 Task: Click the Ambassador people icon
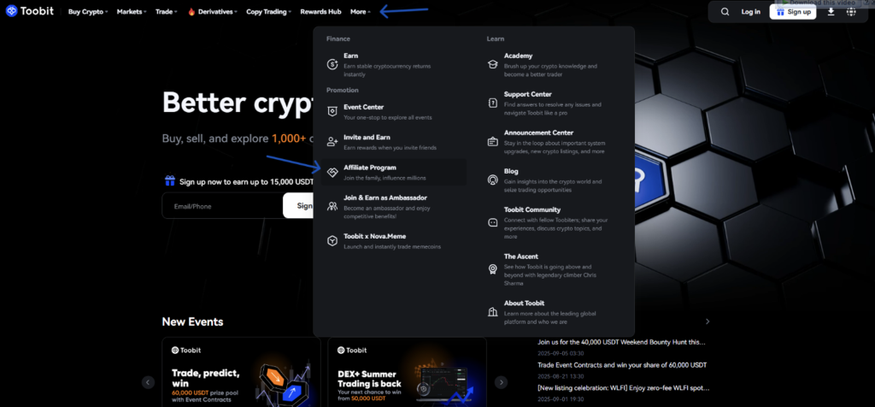pyautogui.click(x=332, y=206)
